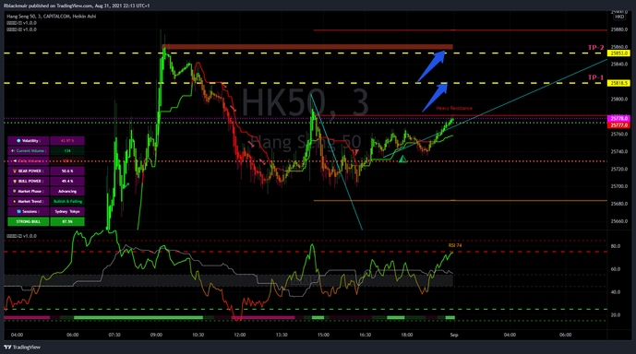The image size is (636, 354).
Task: Click the TradingView logo at bottom left
Action: click(22, 348)
